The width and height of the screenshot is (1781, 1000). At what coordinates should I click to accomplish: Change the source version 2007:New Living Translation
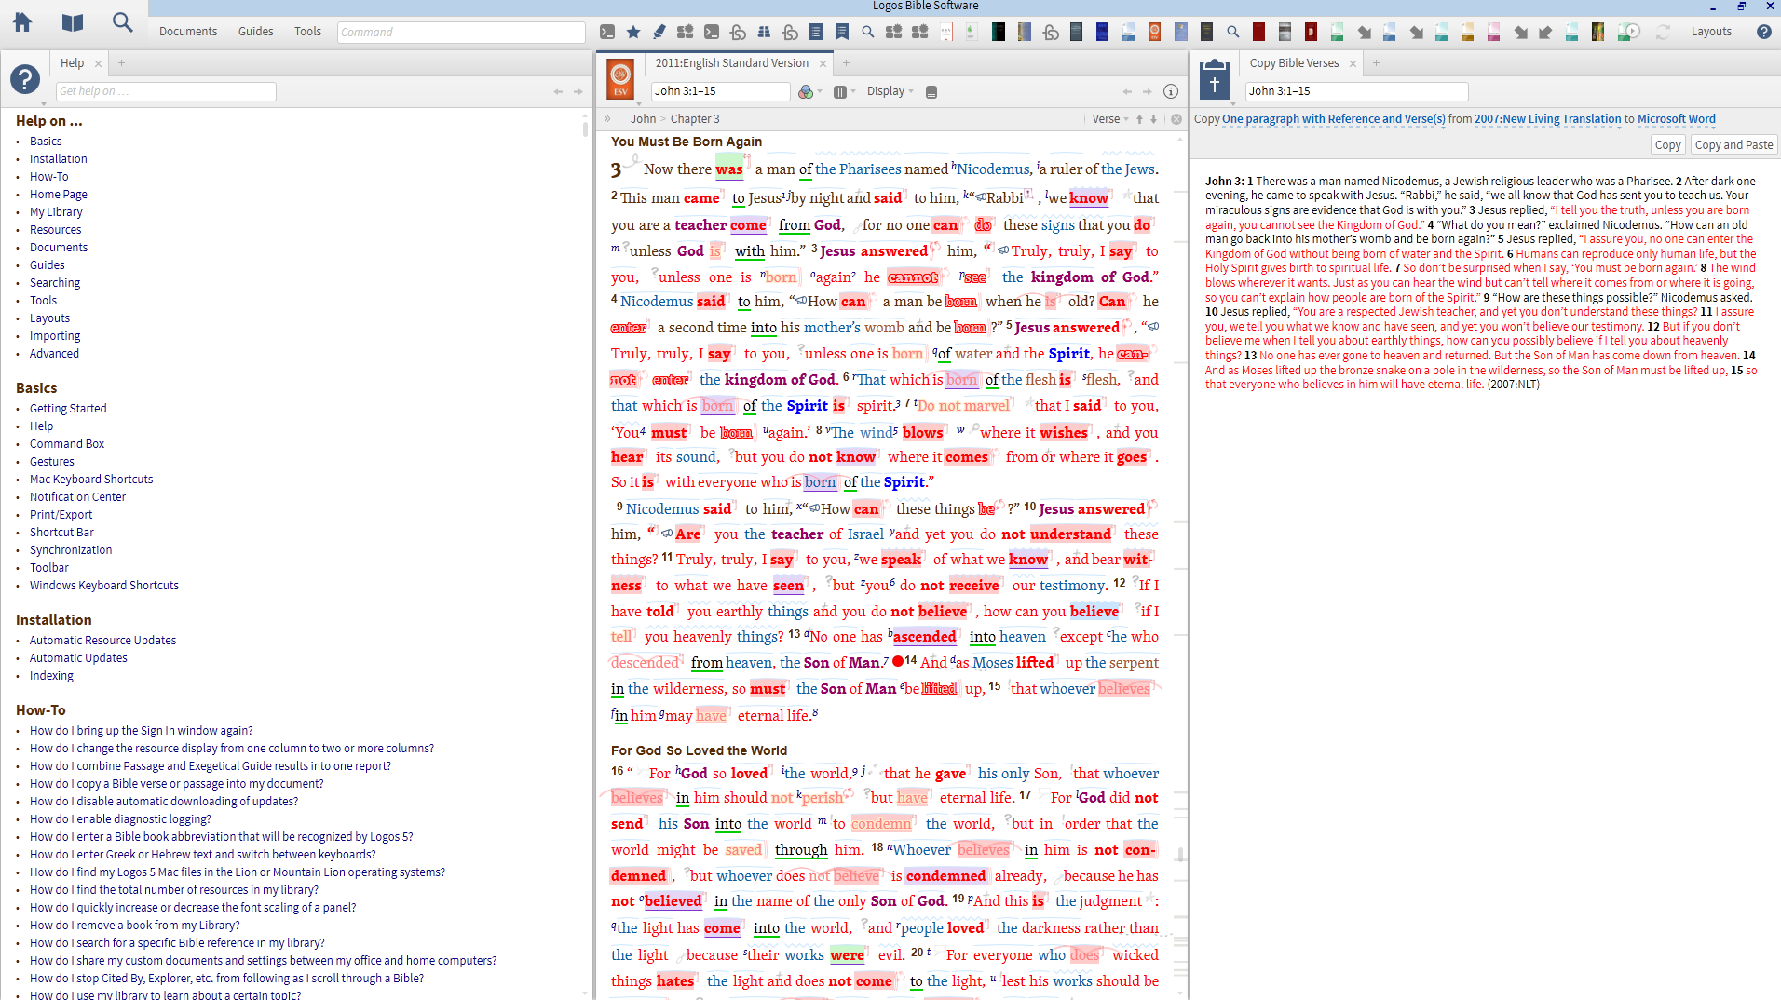[x=1547, y=119]
